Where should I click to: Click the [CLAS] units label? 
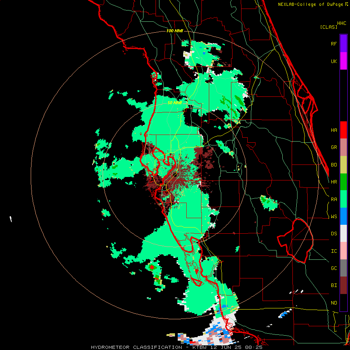point(329,27)
